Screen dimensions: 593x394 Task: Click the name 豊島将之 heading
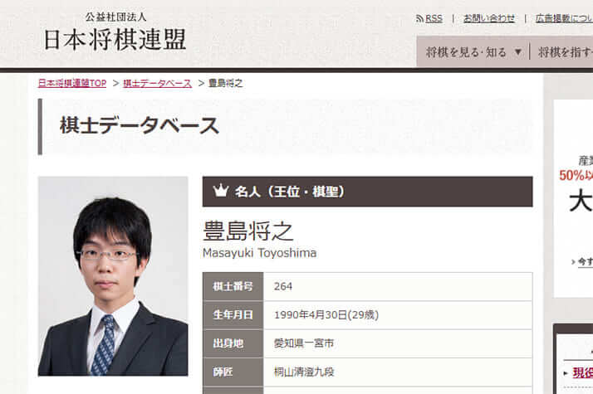pyautogui.click(x=248, y=231)
